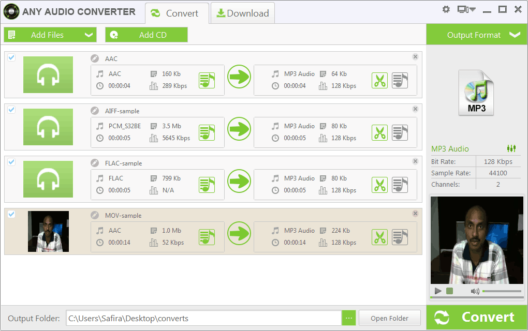Uncheck the MOV-sample file checkbox
Screen dimensions: 528x331
pyautogui.click(x=11, y=214)
